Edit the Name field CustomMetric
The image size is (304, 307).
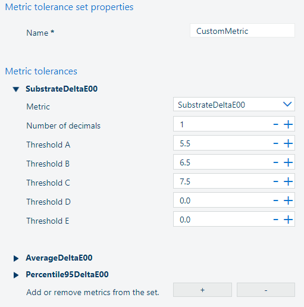[x=242, y=31]
